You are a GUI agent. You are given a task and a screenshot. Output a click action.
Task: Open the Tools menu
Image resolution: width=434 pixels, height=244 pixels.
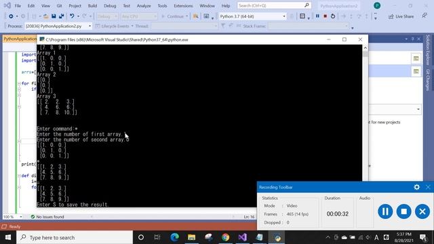162,5
